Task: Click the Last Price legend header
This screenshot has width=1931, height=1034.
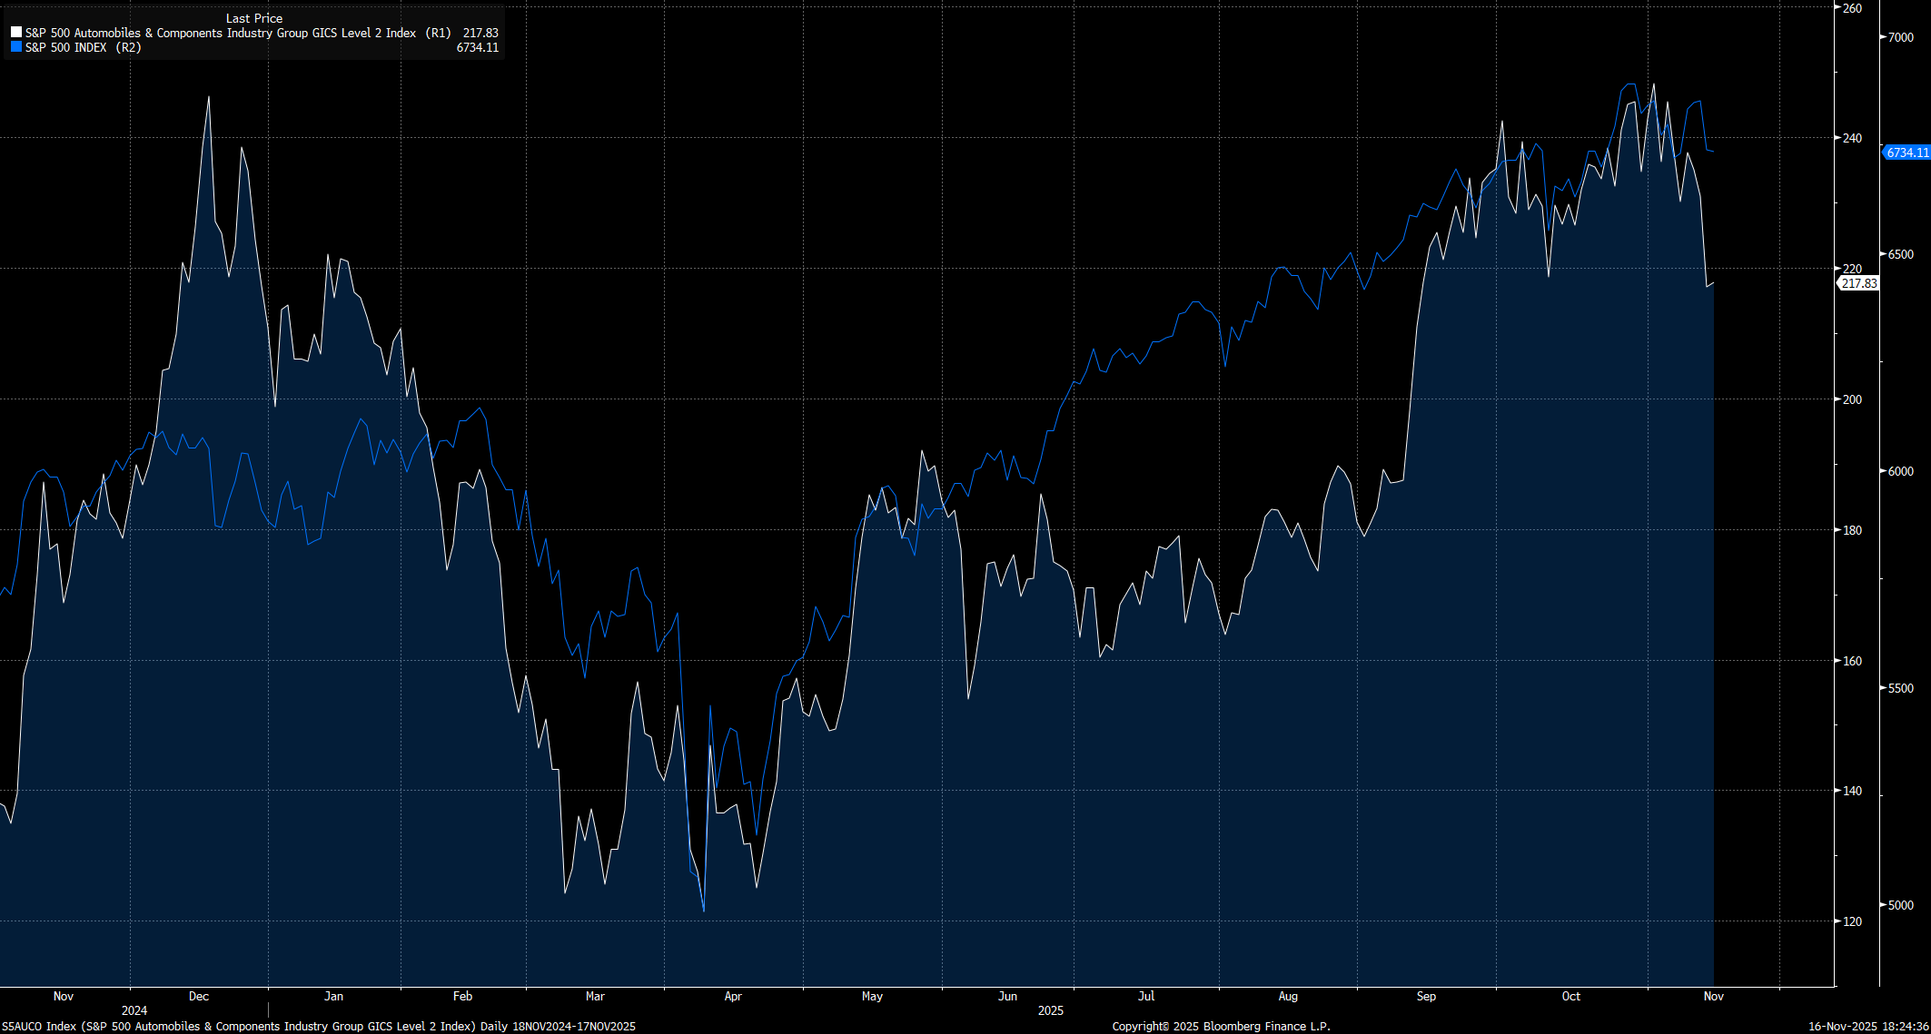Action: (254, 18)
